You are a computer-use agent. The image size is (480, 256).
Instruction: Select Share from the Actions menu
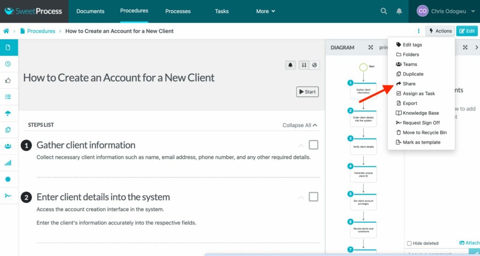click(409, 84)
